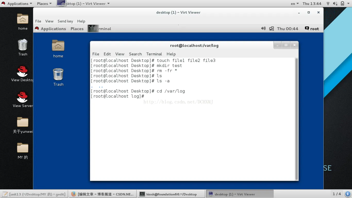Click the blue notification indicator in bottom panel
The height and width of the screenshot is (198, 352).
pyautogui.click(x=348, y=194)
